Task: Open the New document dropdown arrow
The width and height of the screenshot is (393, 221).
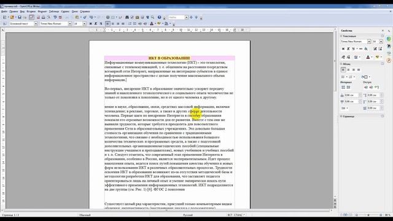Action: coord(8,17)
